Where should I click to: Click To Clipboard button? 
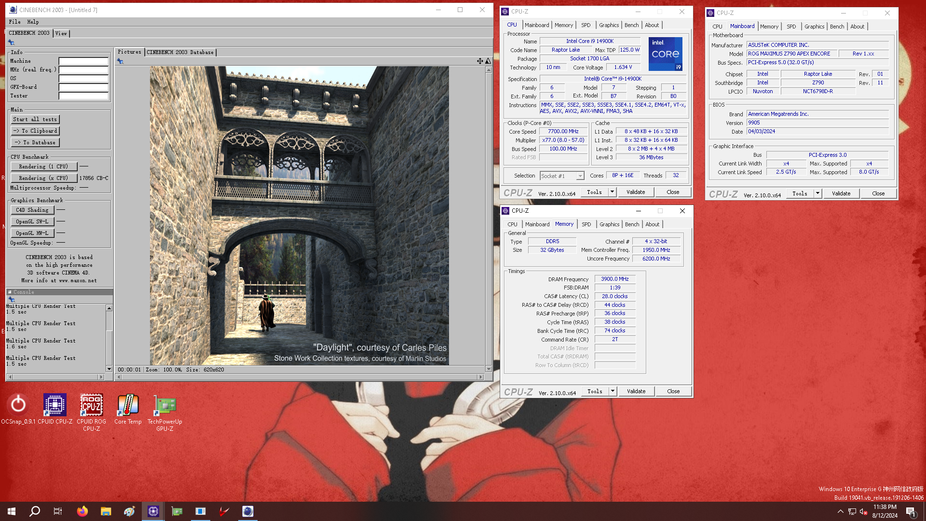pos(35,131)
